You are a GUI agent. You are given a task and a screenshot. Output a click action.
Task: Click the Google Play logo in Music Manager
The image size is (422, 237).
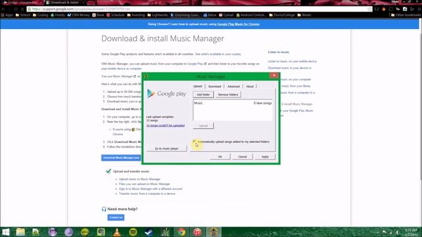point(167,93)
